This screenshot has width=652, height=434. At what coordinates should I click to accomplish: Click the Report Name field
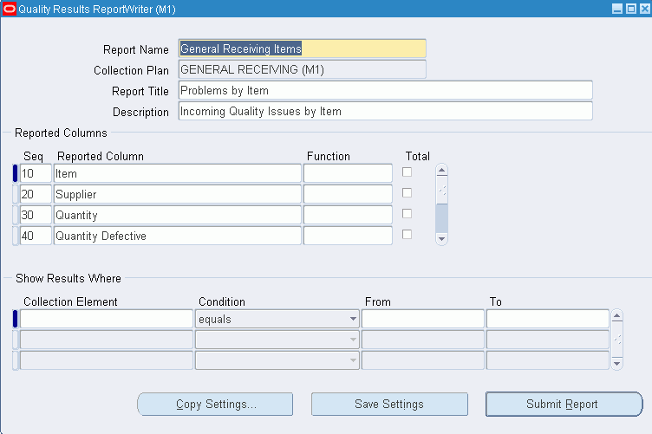point(303,49)
